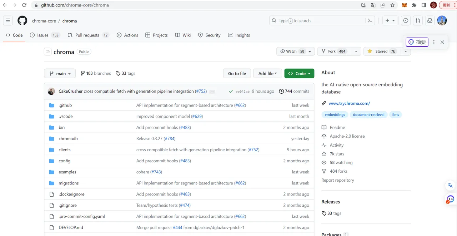Switch to the Issues tab
The height and width of the screenshot is (236, 457).
click(x=45, y=35)
